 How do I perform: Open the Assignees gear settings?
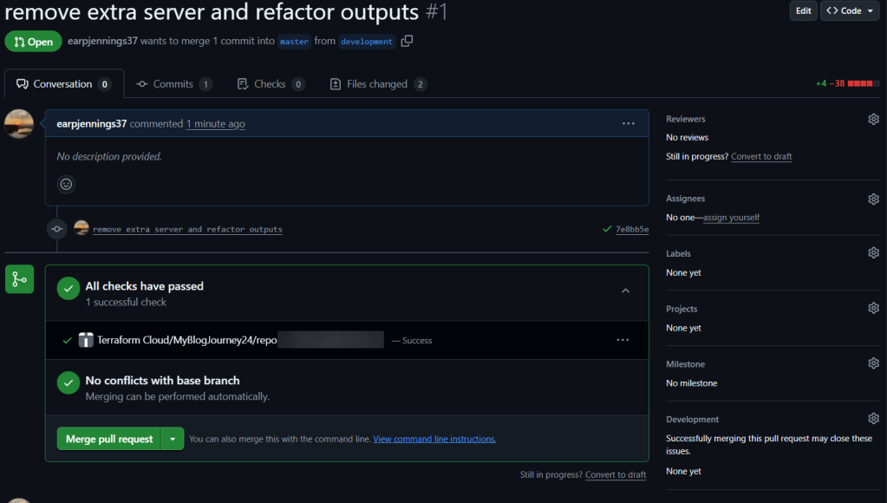[873, 199]
